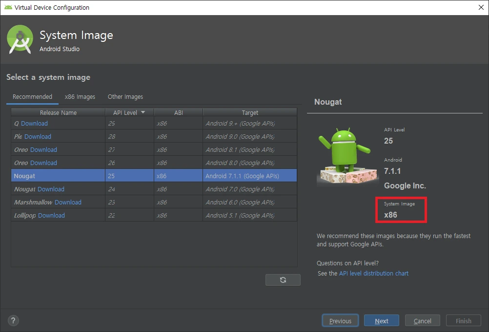This screenshot has width=489, height=332.
Task: Cancel the device configuration
Action: [x=422, y=320]
